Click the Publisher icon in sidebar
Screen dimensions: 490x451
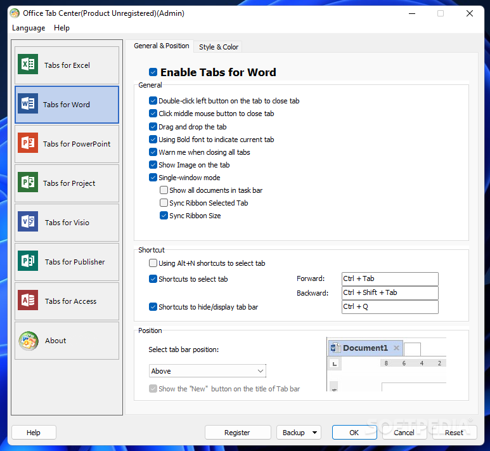[x=28, y=261]
